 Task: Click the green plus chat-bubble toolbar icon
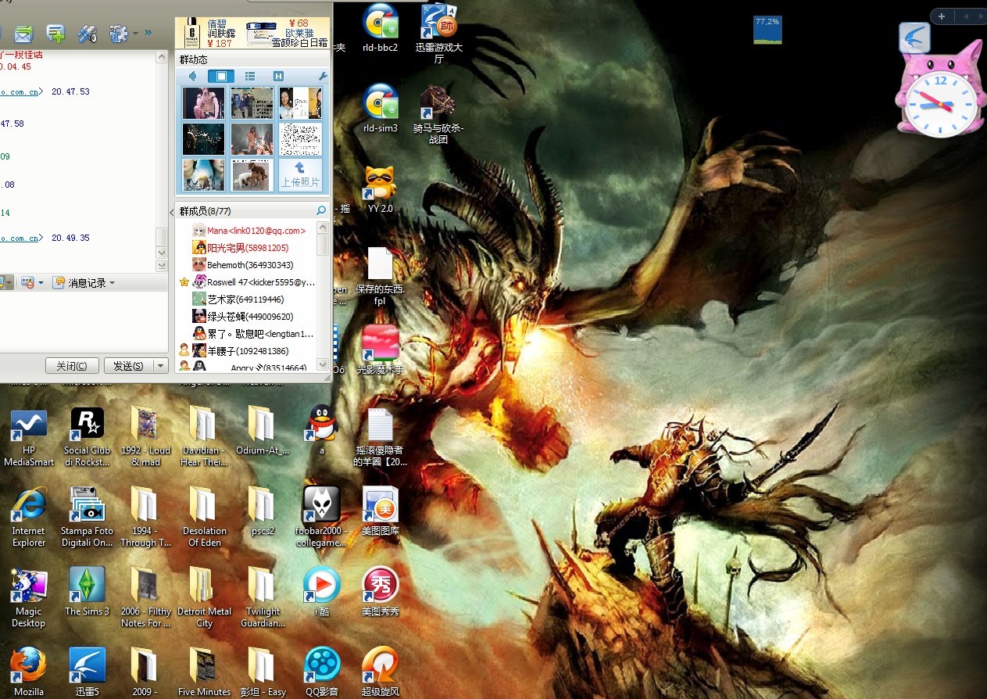pos(55,34)
